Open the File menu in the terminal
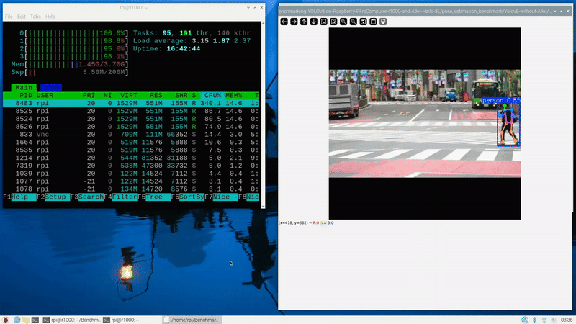The image size is (576, 324). pyautogui.click(x=9, y=17)
